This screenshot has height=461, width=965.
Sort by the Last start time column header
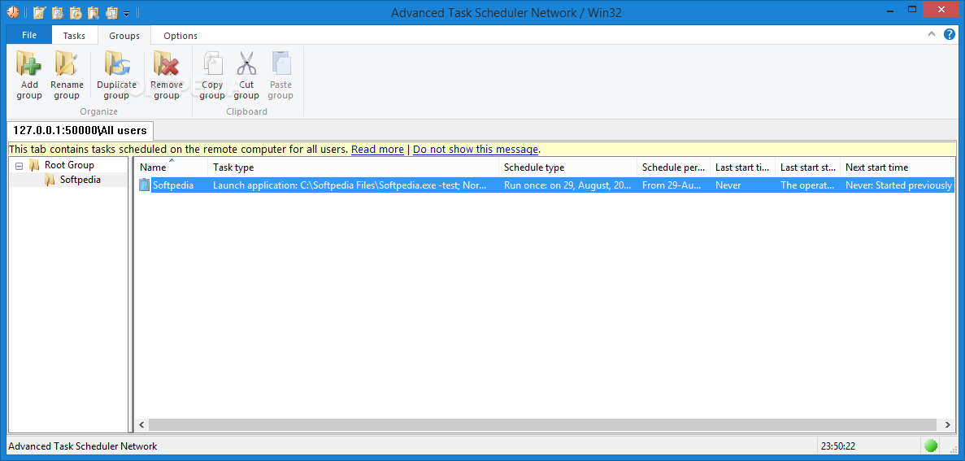click(742, 167)
